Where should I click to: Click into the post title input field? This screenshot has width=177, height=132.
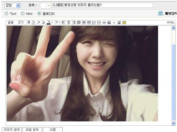point(102,5)
